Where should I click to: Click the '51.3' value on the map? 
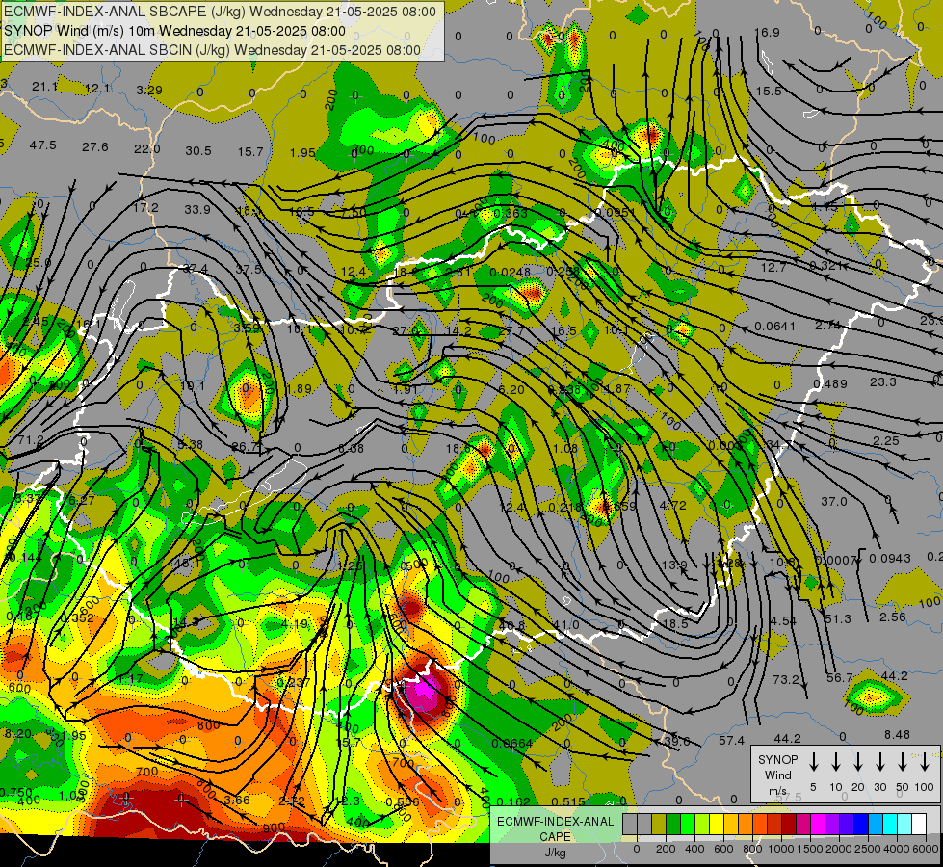838,618
